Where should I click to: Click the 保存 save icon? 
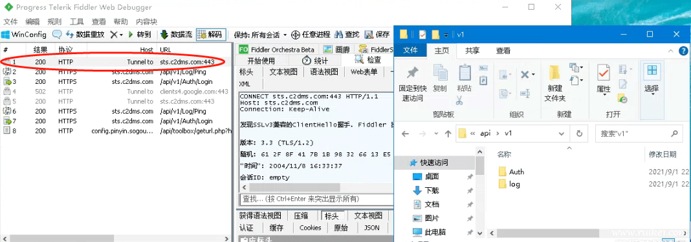pos(369,34)
